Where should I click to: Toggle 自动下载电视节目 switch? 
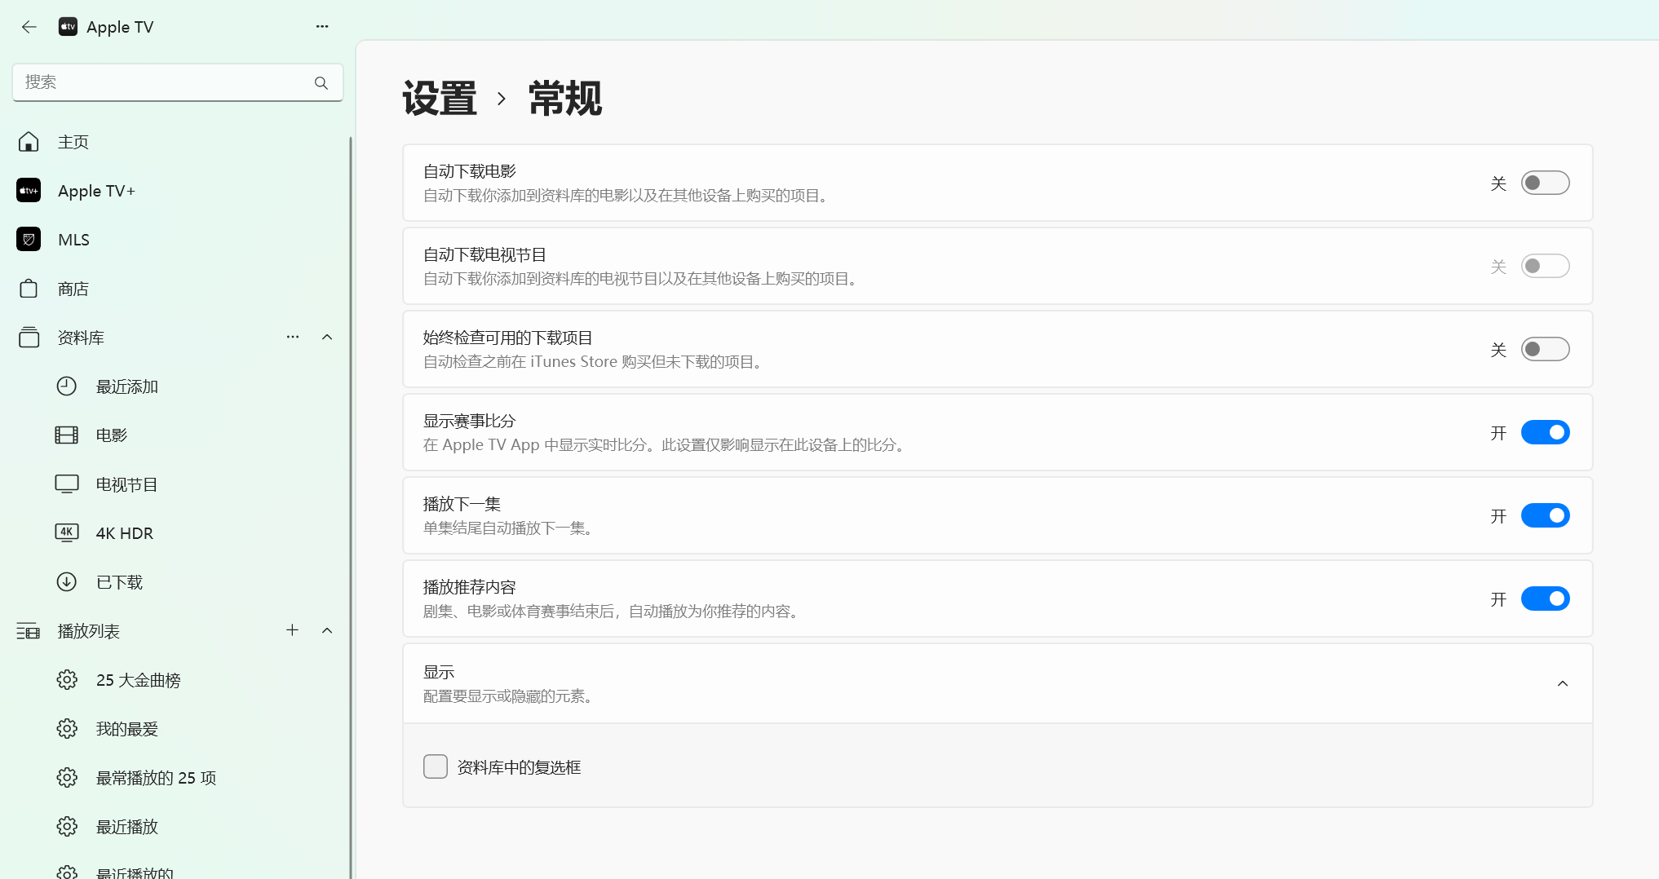(1545, 266)
